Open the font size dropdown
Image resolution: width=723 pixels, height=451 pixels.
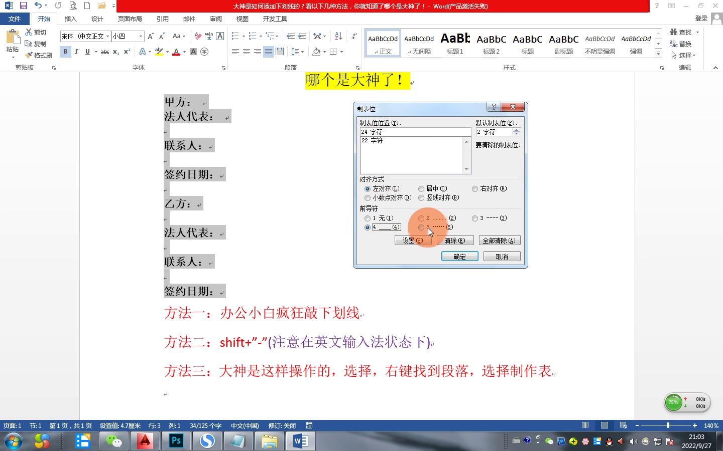point(141,36)
